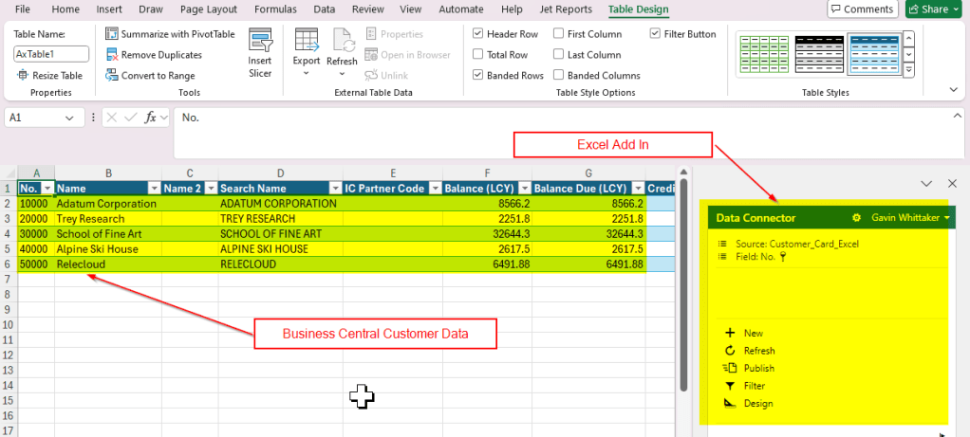
Task: Open the Name column filter dropdown
Action: tap(154, 189)
